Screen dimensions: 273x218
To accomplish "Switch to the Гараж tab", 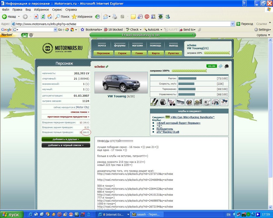I will pyautogui.click(x=122, y=53).
